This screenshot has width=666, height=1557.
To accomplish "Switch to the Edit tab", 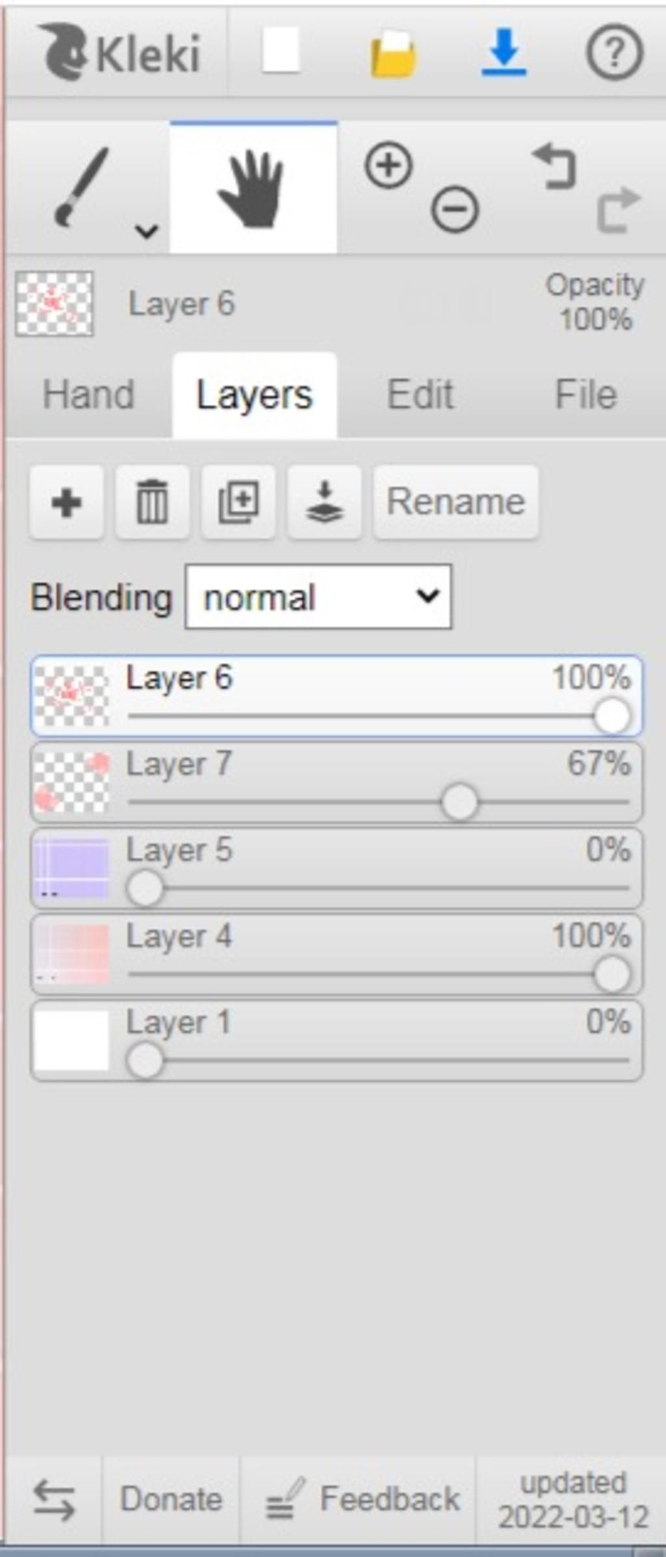I will (420, 394).
